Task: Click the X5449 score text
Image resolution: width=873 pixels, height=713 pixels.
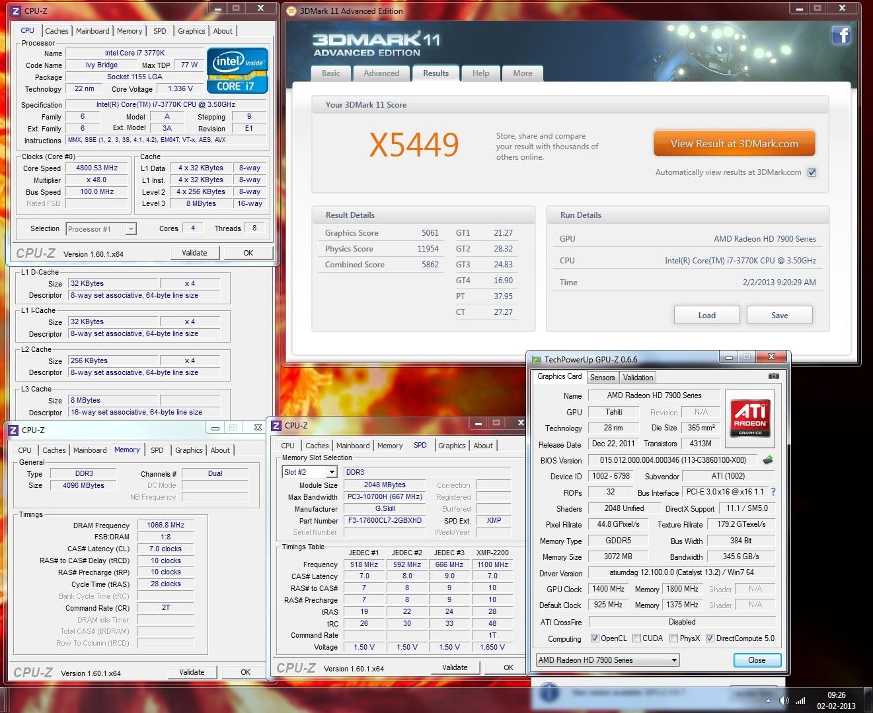Action: click(414, 145)
